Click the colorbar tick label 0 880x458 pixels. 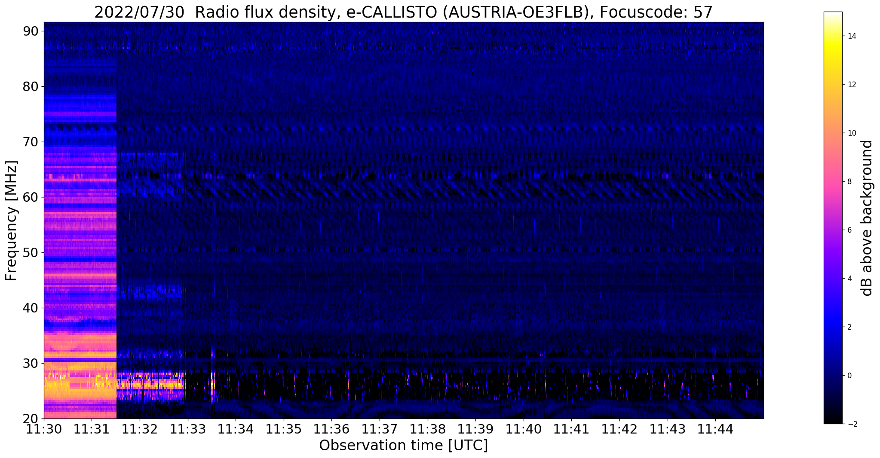point(849,376)
